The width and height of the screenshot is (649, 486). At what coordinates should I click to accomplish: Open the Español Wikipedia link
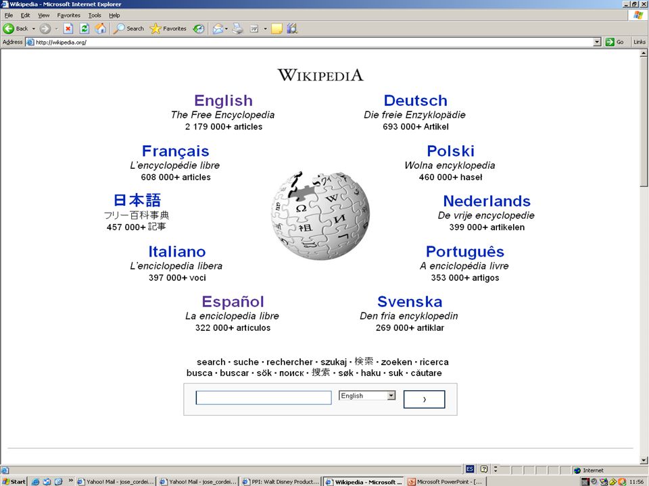click(233, 302)
